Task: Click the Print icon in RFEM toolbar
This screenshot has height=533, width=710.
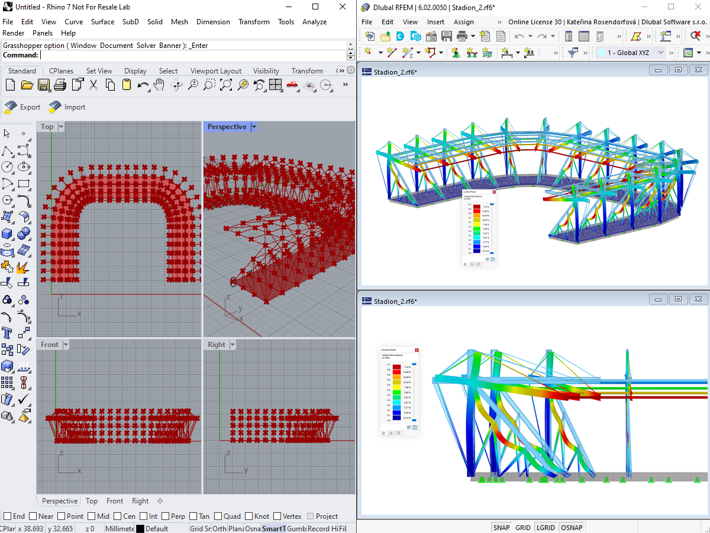Action: pyautogui.click(x=462, y=36)
